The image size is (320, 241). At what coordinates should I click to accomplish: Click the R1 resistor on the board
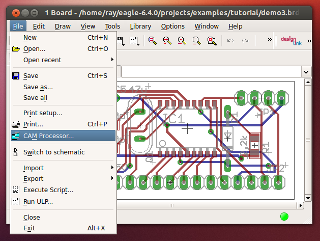click(x=255, y=146)
